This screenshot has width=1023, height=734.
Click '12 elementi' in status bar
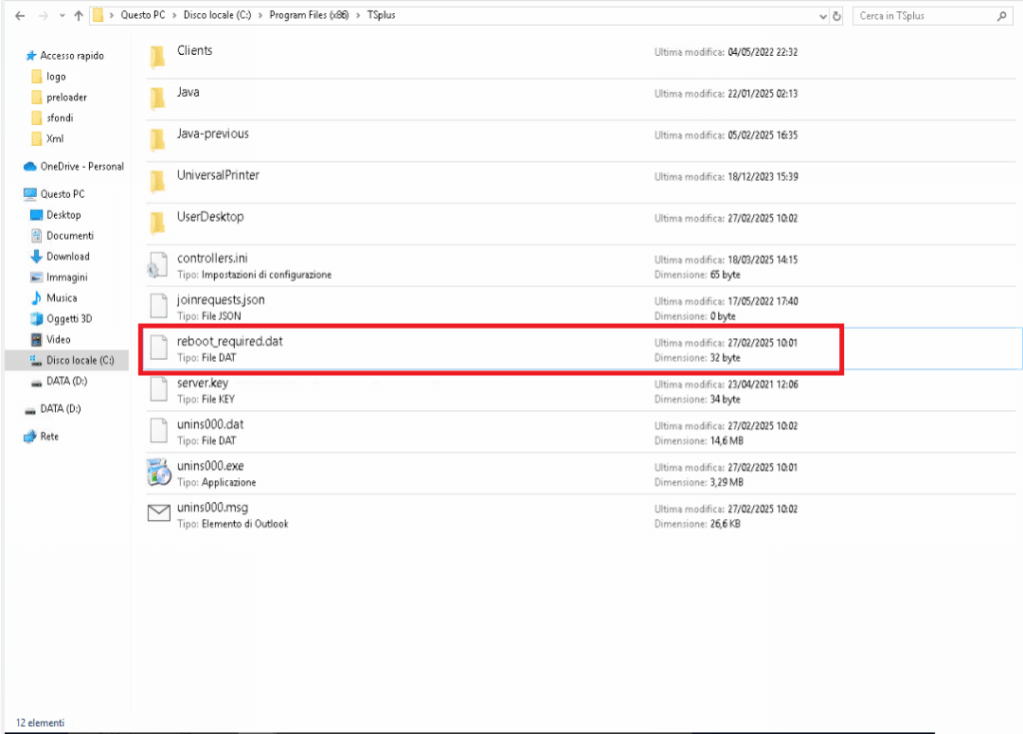point(40,723)
